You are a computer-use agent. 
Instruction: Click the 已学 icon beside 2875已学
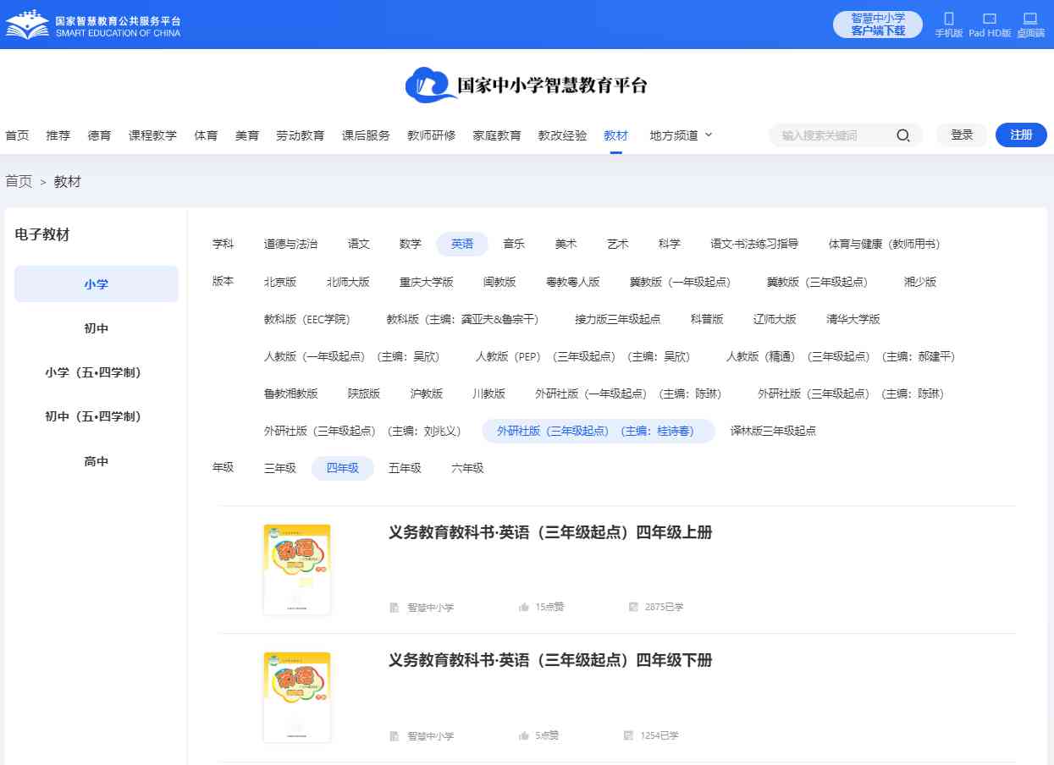point(633,607)
